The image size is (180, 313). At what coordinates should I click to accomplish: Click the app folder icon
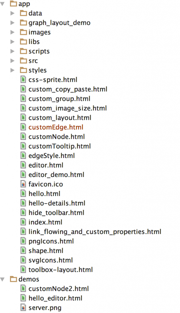tap(13, 4)
